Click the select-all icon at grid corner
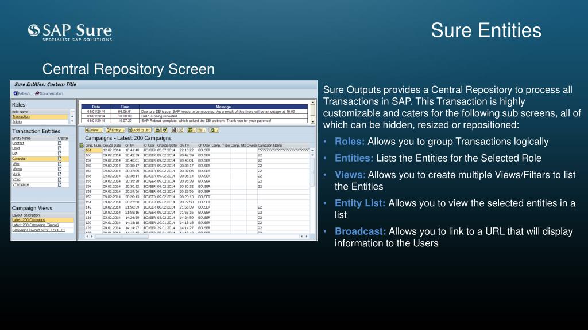Screen dimensions: 588x330 click(82, 146)
